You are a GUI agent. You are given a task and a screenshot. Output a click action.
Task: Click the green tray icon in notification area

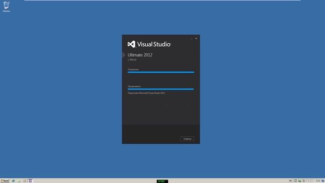(x=300, y=181)
